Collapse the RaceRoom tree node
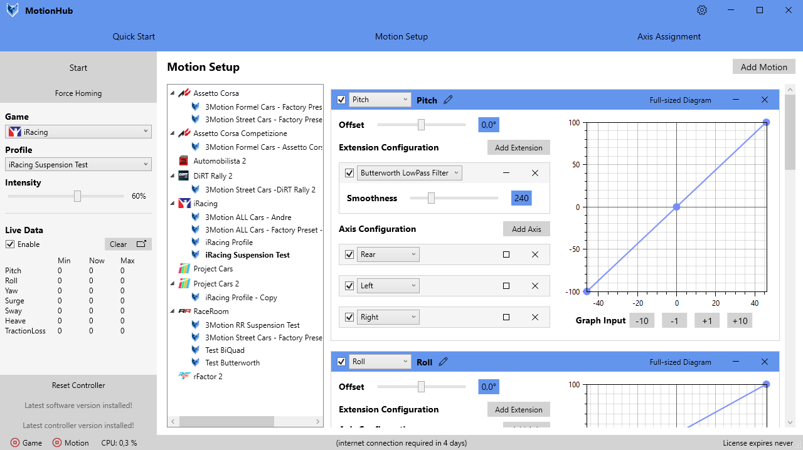Viewport: 803px width, 450px height. pyautogui.click(x=173, y=311)
